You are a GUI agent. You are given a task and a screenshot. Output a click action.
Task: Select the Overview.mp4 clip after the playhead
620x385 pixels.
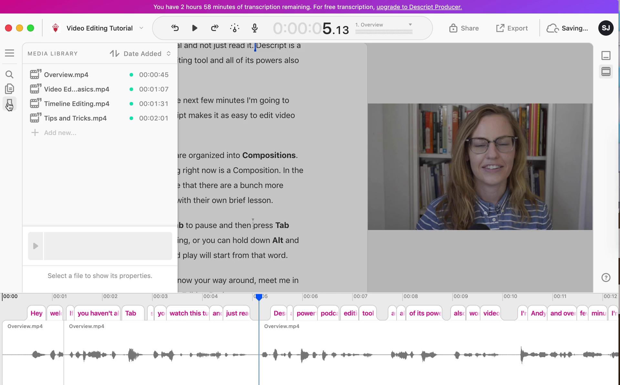point(439,353)
